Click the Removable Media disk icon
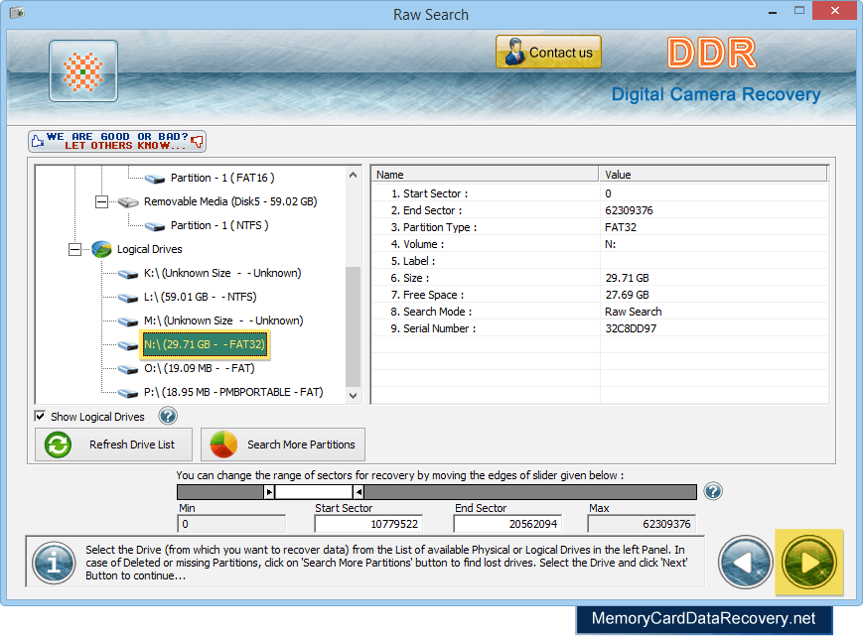The width and height of the screenshot is (863, 636). (128, 202)
